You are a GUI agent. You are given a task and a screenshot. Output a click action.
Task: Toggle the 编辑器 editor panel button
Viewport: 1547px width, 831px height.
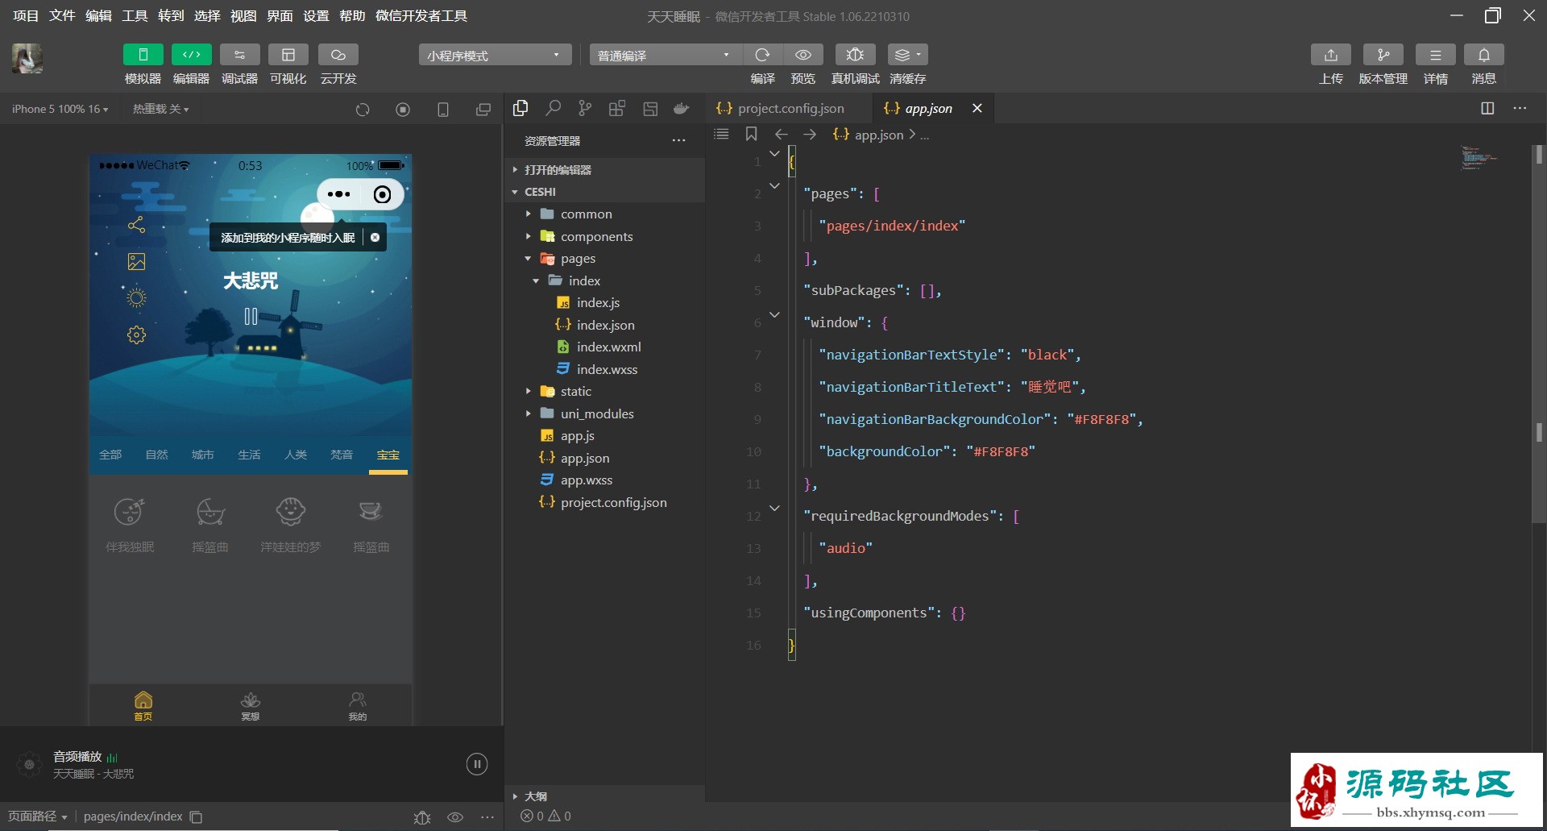click(x=191, y=55)
